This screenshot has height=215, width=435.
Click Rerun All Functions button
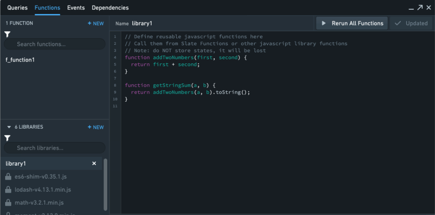coord(352,23)
